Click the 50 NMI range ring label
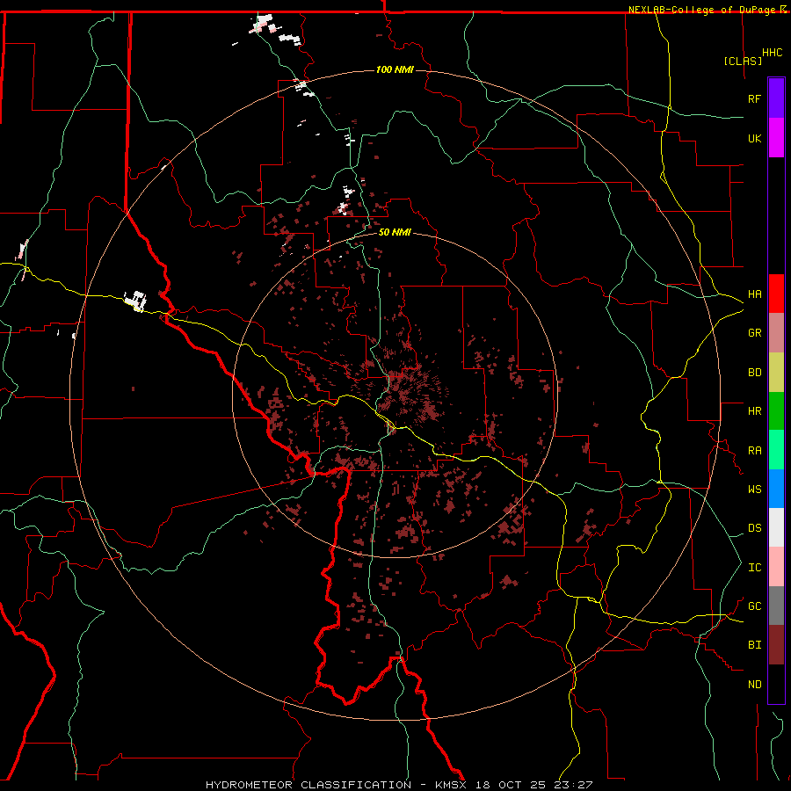791x791 pixels. coord(395,232)
